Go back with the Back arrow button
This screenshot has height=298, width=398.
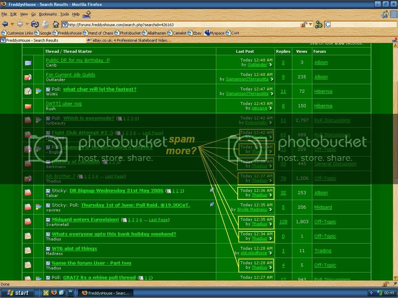[x=5, y=24]
